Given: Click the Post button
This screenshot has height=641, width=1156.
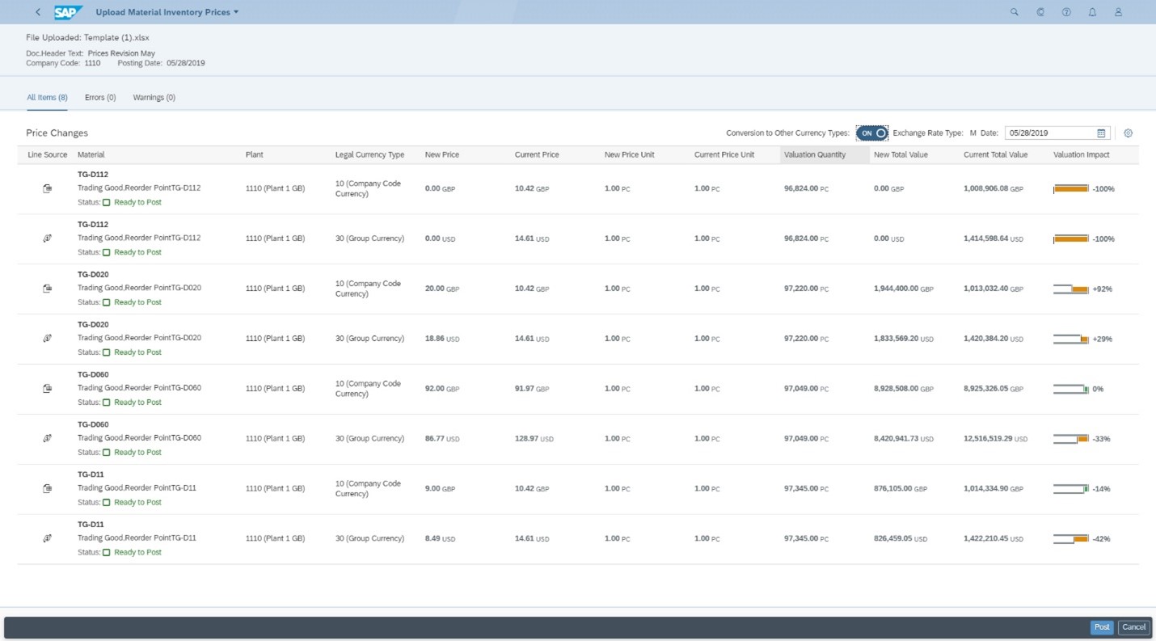Looking at the screenshot, I should pyautogui.click(x=1101, y=627).
